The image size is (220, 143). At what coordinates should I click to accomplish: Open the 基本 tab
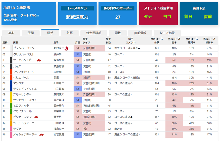[11, 33]
